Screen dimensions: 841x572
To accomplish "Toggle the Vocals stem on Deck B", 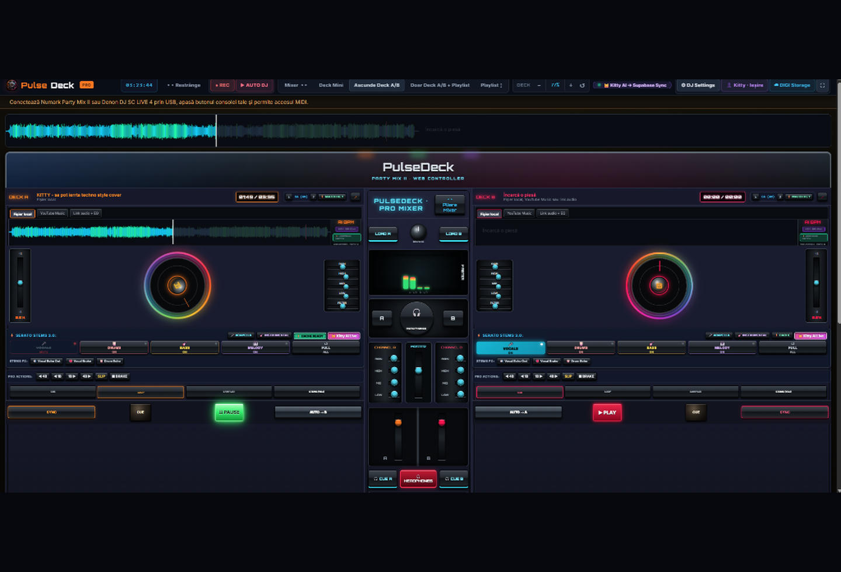I will tap(510, 348).
